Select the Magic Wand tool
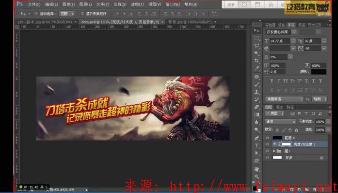The height and width of the screenshot is (193, 338). (x=257, y=53)
